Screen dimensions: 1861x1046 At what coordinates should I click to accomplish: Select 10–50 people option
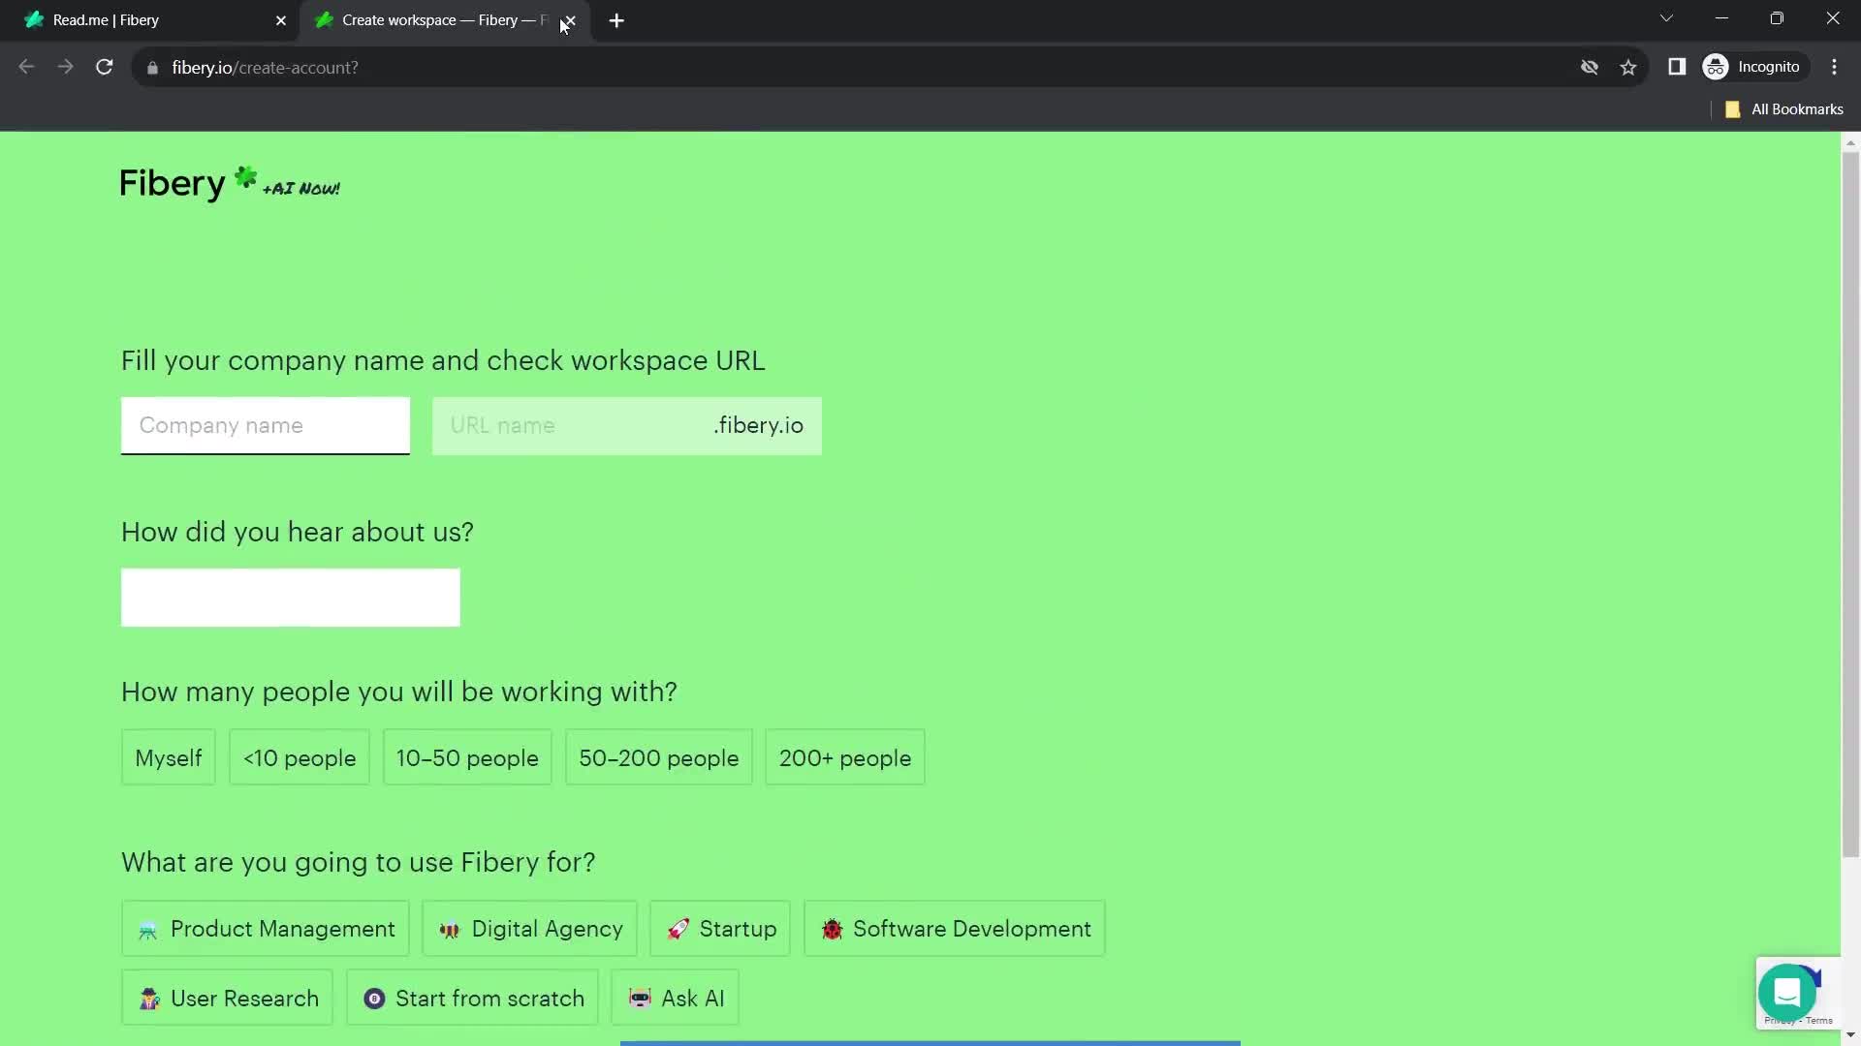[x=467, y=757]
